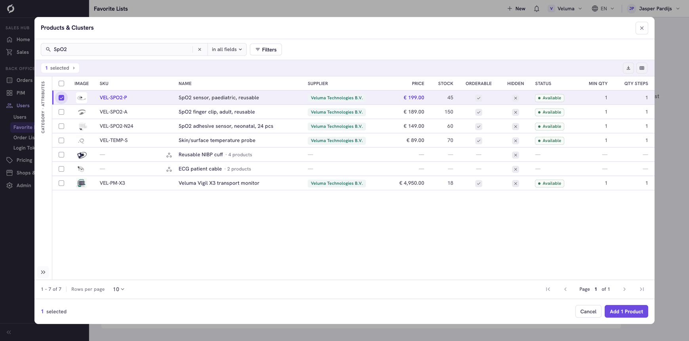The width and height of the screenshot is (689, 341).
Task: Open the thumbnail for VEL-PM-X3
Action: coord(82,183)
